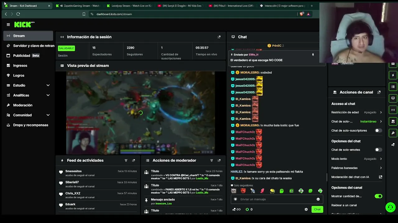
Task: Unpin the pinned chat message
Action: [313, 55]
